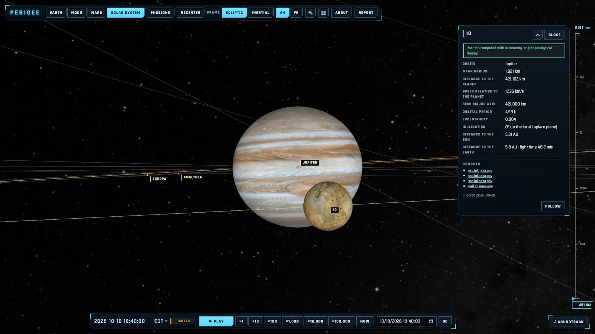Toggle the Soundtrack music button
The width and height of the screenshot is (595, 334).
tap(569, 322)
